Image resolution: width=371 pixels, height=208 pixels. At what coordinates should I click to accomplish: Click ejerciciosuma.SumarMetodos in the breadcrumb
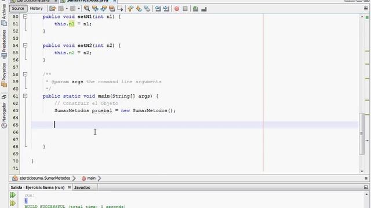click(x=45, y=179)
